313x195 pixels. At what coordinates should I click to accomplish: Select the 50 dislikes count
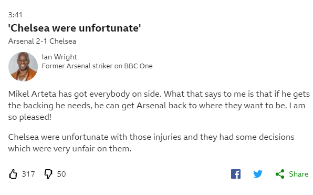[61, 174]
